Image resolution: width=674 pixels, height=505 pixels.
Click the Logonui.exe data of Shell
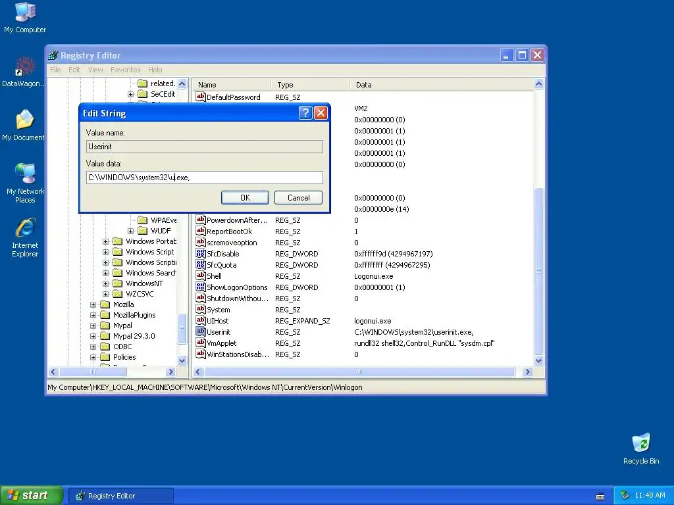pyautogui.click(x=374, y=276)
